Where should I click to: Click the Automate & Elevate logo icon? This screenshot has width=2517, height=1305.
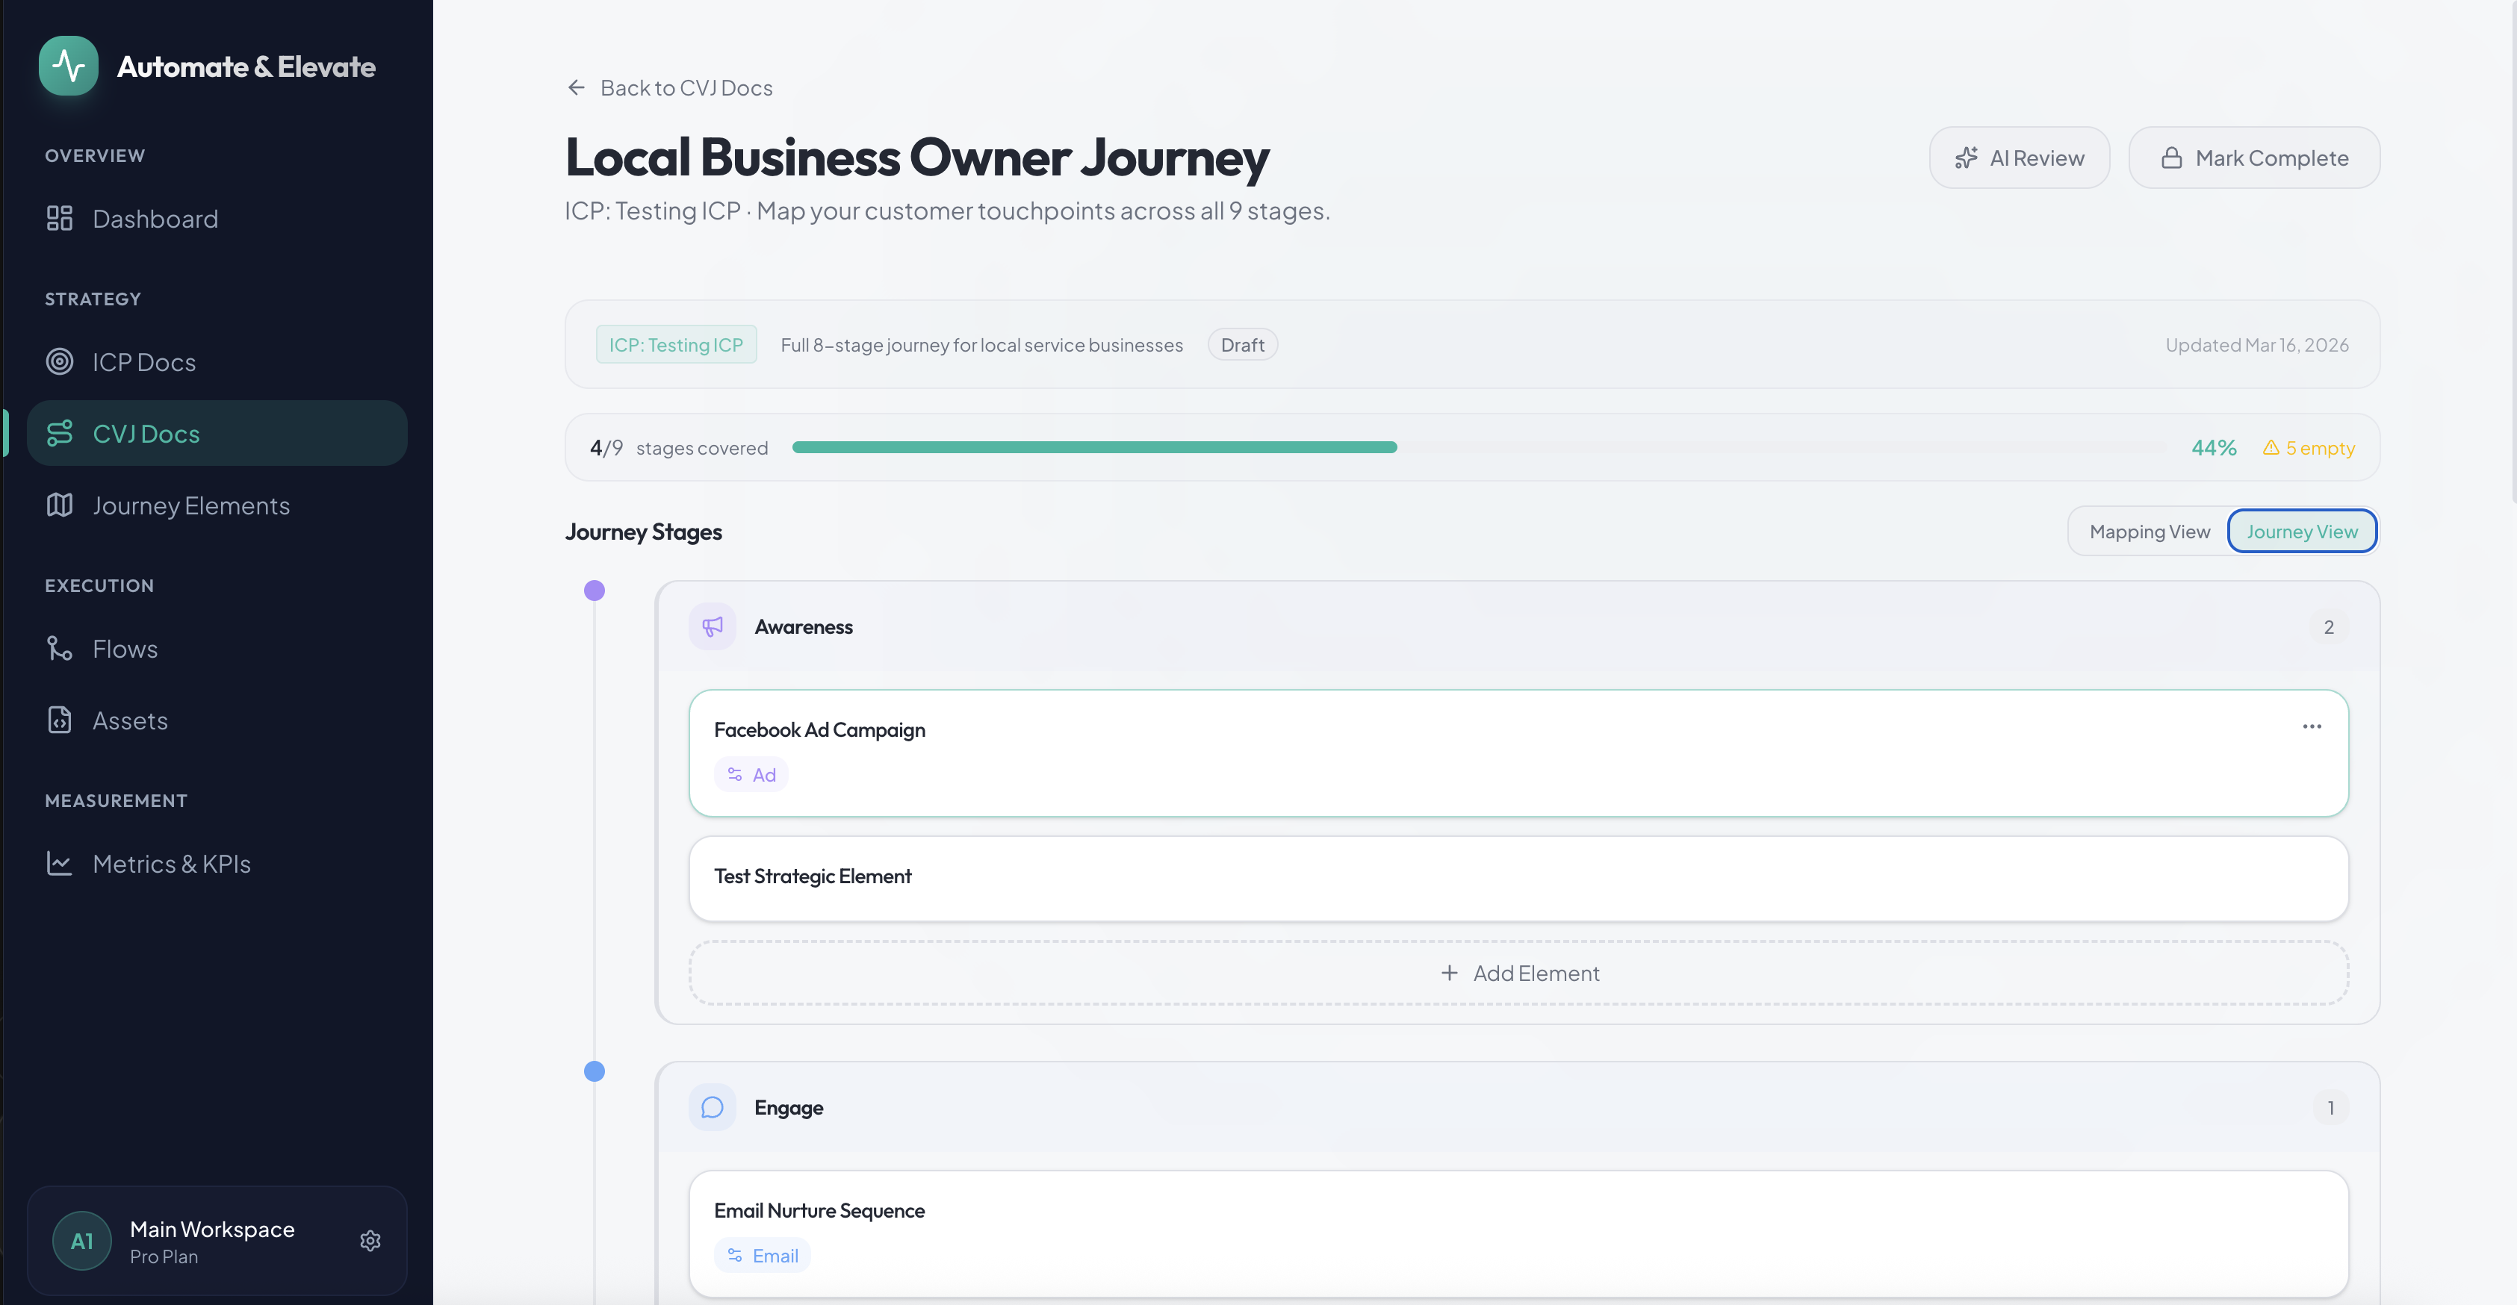click(x=69, y=66)
